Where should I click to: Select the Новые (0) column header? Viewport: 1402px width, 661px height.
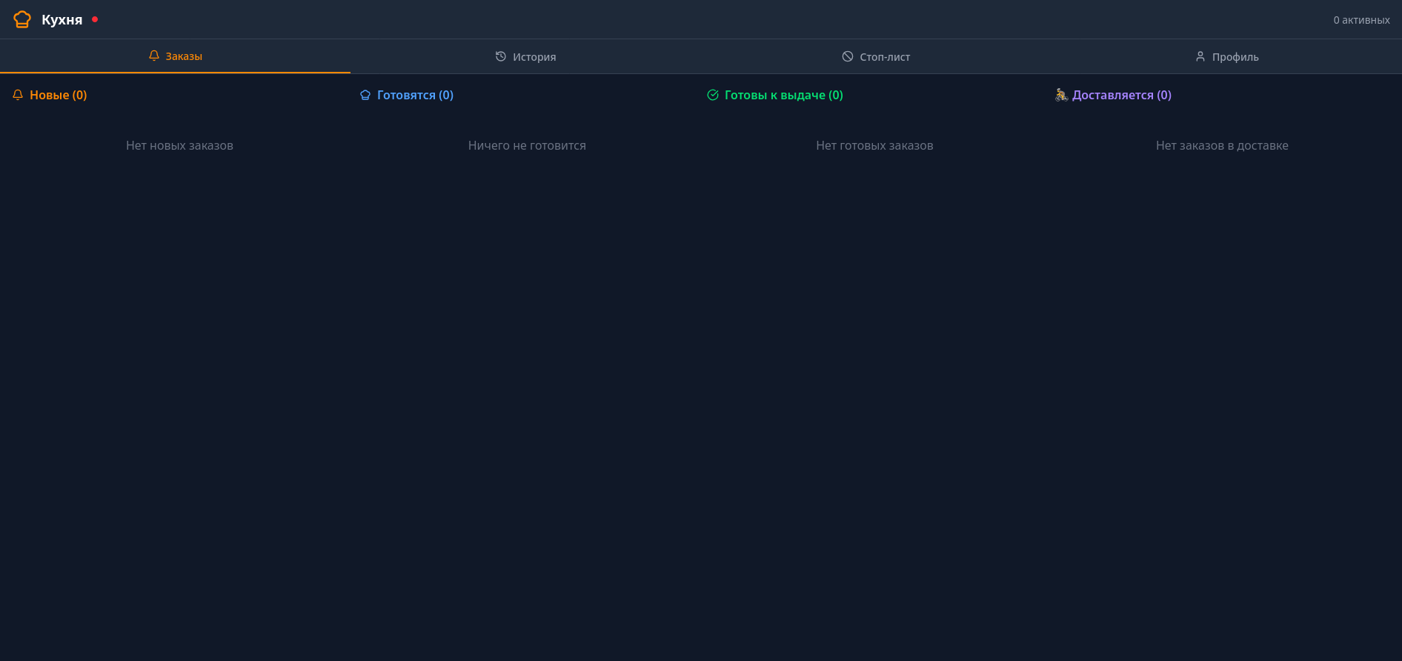[x=50, y=95]
